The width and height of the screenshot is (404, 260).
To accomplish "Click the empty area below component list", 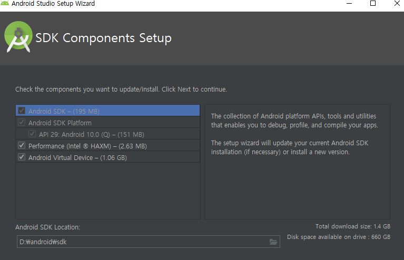I will click(107, 191).
